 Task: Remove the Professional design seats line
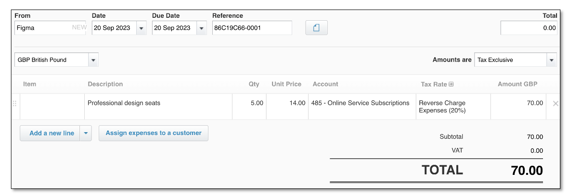(555, 104)
